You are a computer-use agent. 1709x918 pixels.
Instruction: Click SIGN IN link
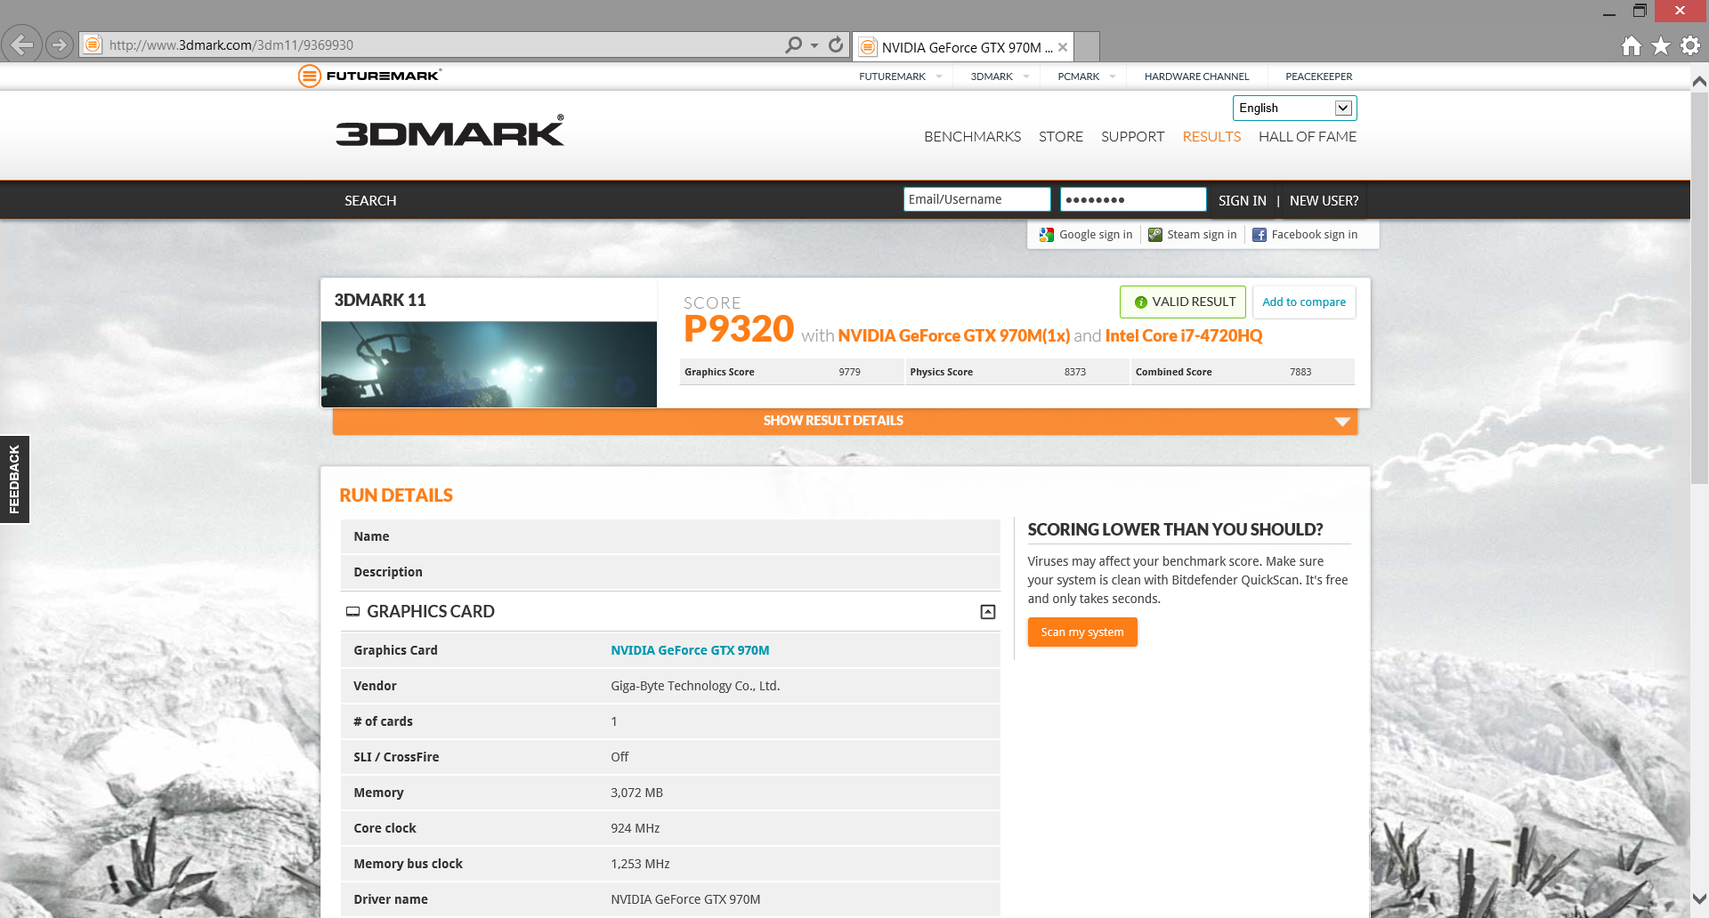[x=1242, y=200]
